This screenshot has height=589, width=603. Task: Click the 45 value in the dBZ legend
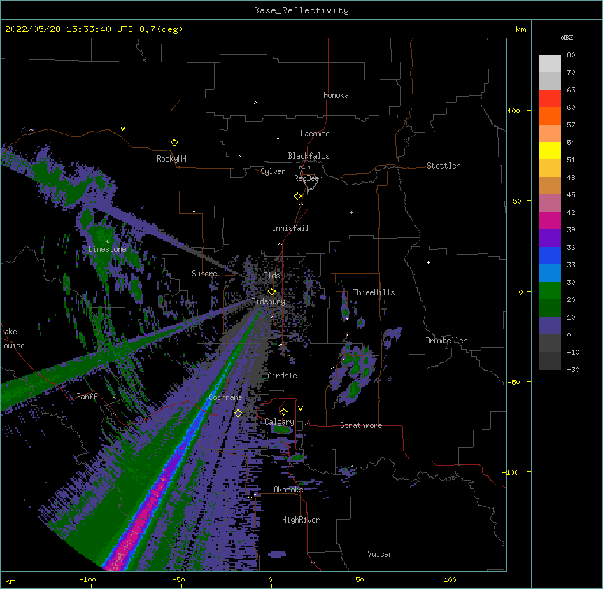[x=571, y=194]
